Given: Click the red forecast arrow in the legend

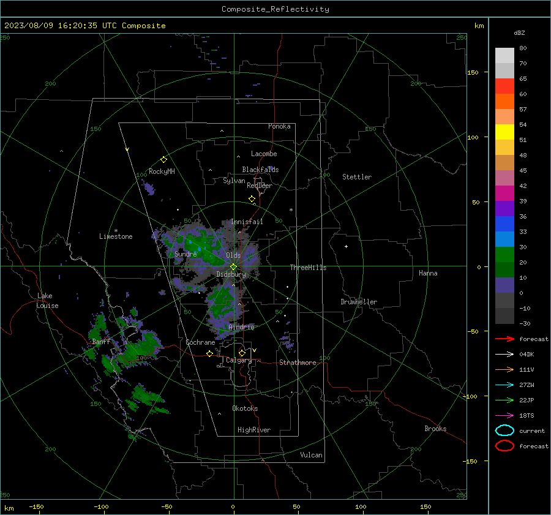Looking at the screenshot, I should [x=504, y=339].
